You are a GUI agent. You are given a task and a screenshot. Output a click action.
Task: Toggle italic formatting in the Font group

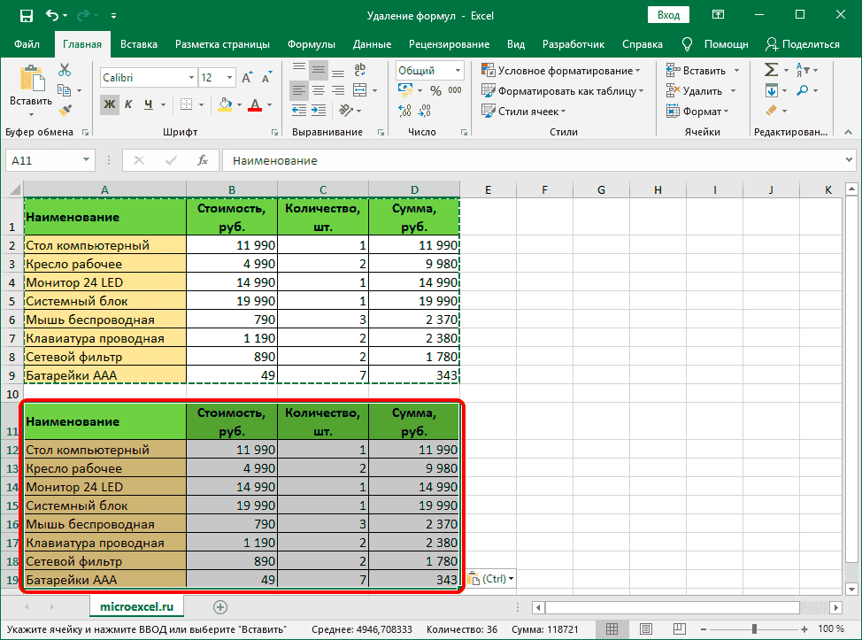pos(127,103)
